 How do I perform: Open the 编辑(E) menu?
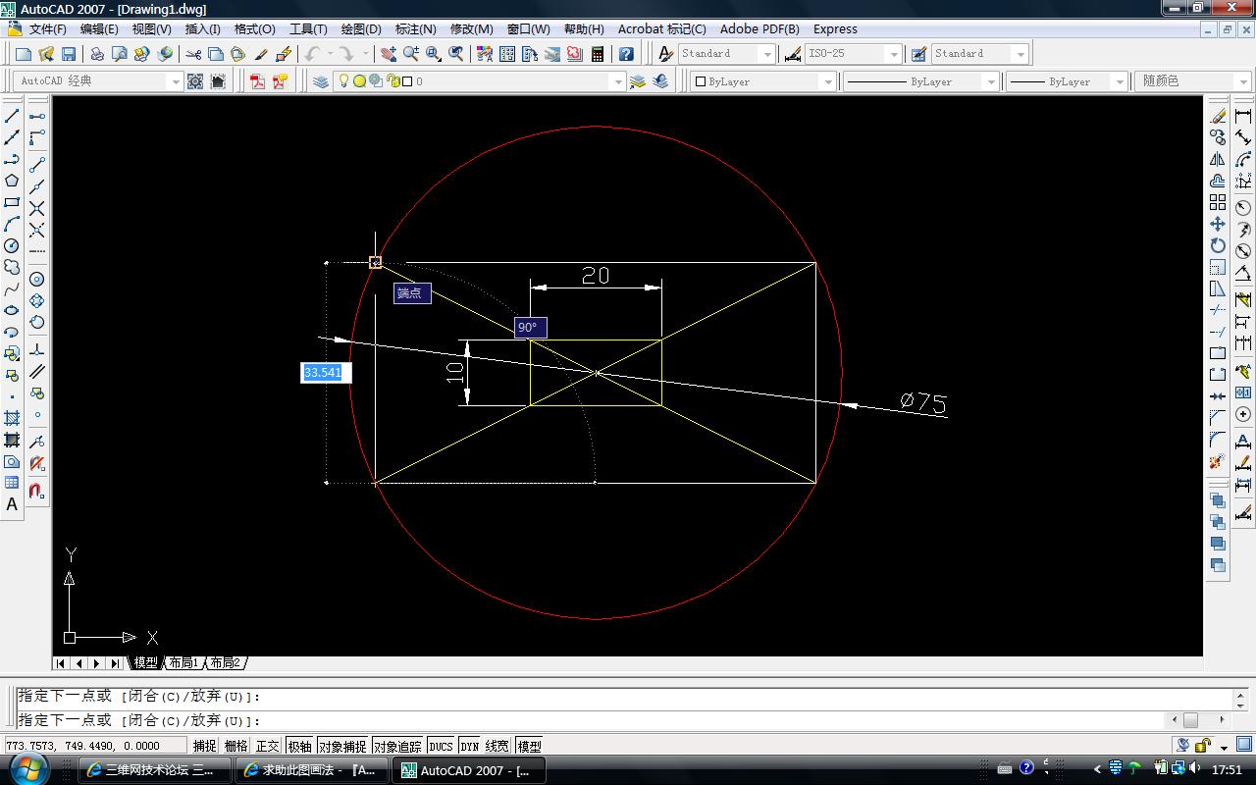[99, 28]
